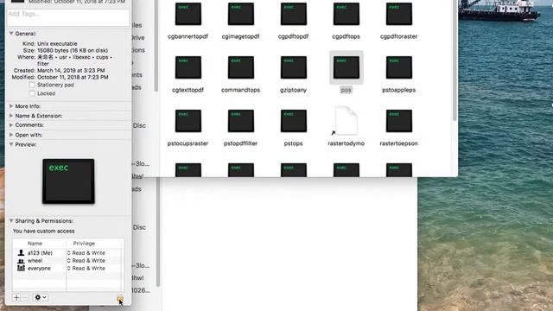This screenshot has height=311, width=553.
Task: Change privilege for everyone
Action: click(x=86, y=269)
